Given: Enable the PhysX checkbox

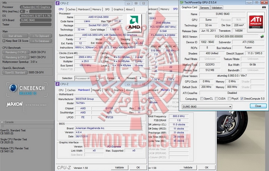Looking at the screenshot, I should 229,99.
